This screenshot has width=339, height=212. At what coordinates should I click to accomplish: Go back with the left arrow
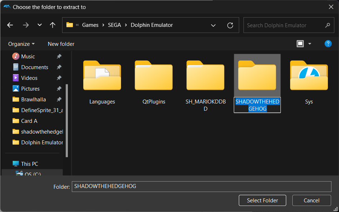coord(10,25)
